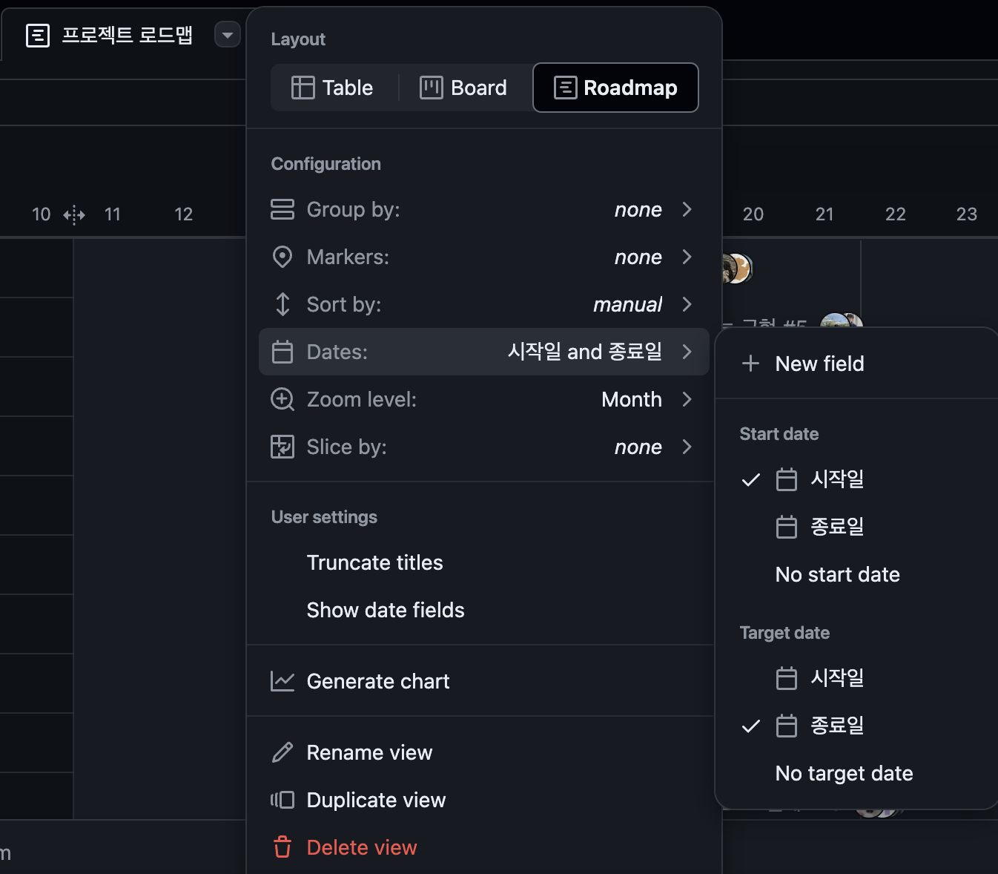Viewport: 998px width, 874px height.
Task: Choose Rename view
Action: point(484,752)
